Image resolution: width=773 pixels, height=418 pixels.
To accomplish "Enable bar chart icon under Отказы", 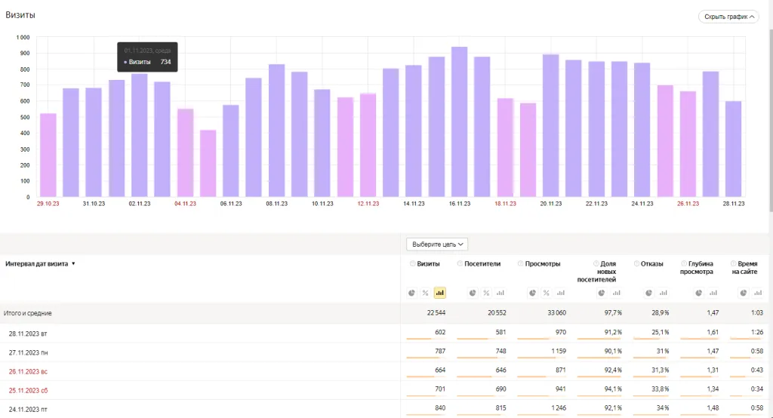I will (663, 293).
